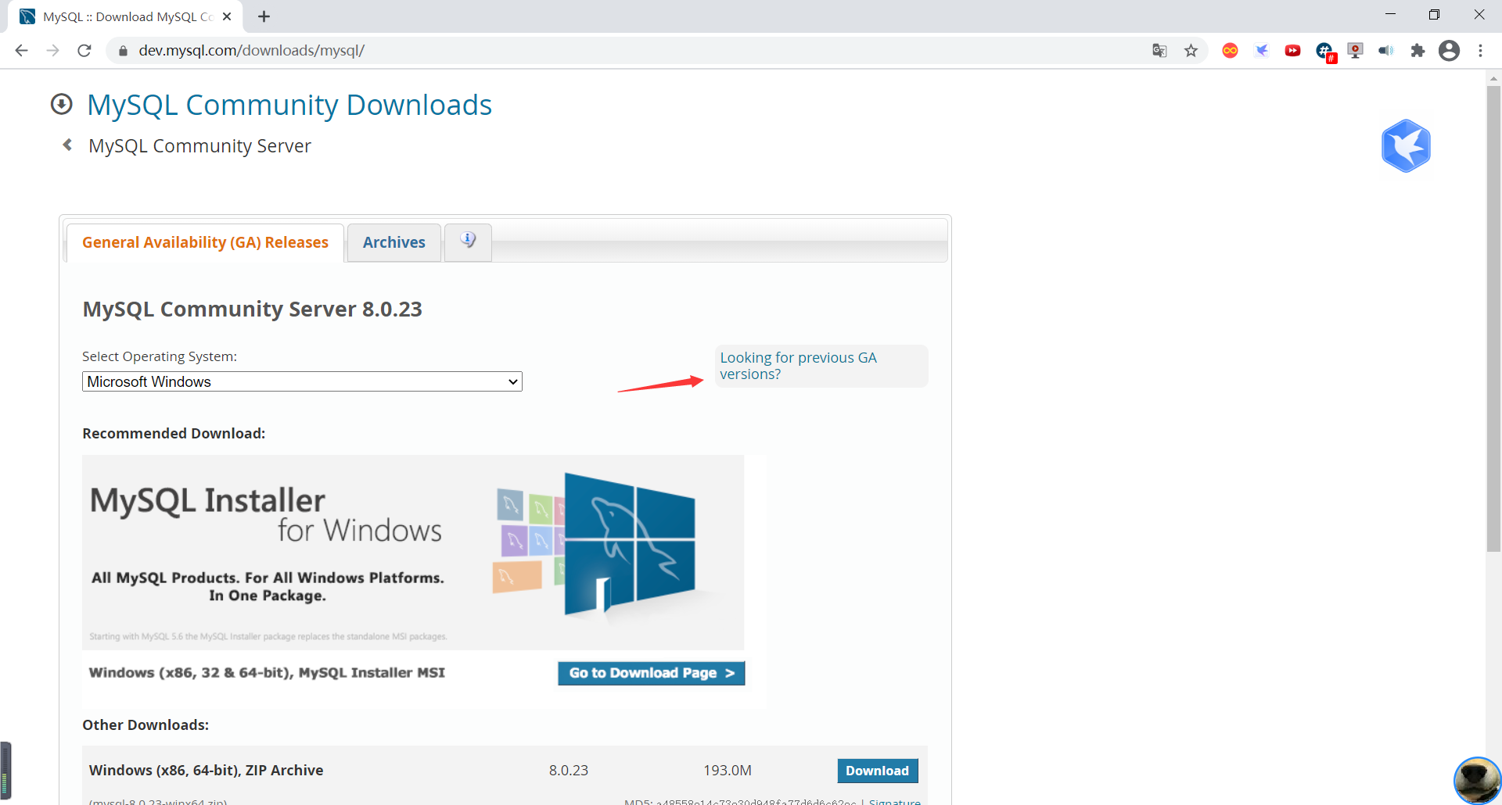Reload the current page
Viewport: 1502px width, 805px height.
click(x=84, y=51)
